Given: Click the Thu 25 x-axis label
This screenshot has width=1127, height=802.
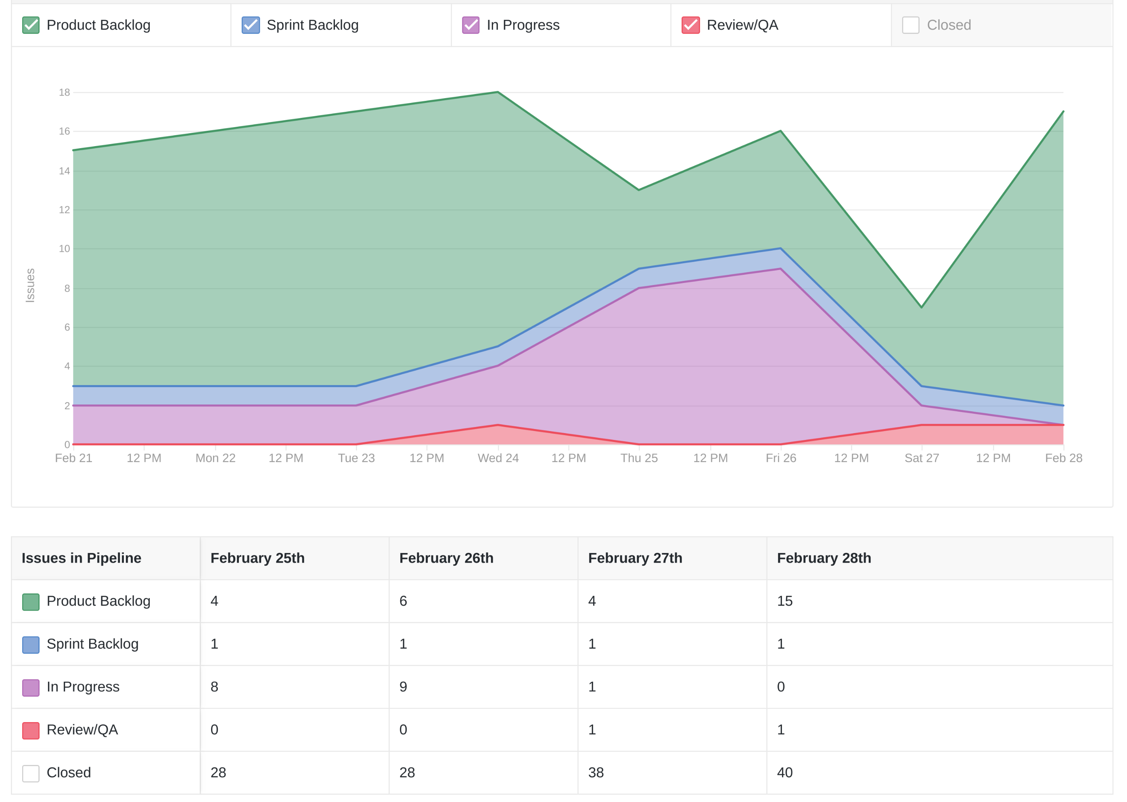Looking at the screenshot, I should 639,458.
